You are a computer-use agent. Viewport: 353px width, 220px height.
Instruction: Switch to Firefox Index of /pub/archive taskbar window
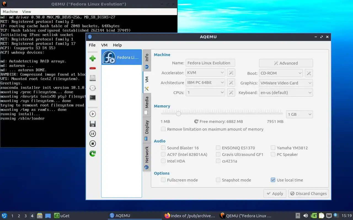coord(190,216)
